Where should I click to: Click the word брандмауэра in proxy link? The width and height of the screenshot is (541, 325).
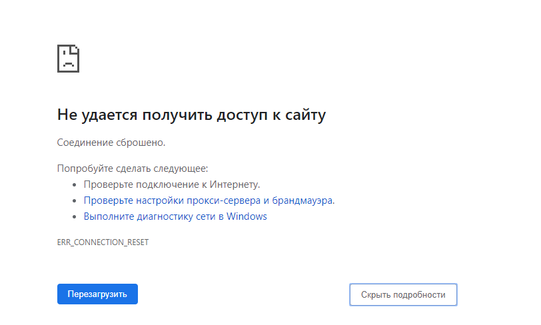click(x=302, y=200)
